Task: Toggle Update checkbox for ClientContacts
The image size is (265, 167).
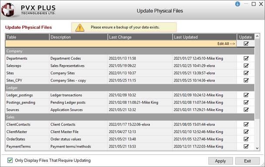Action: [246, 124]
